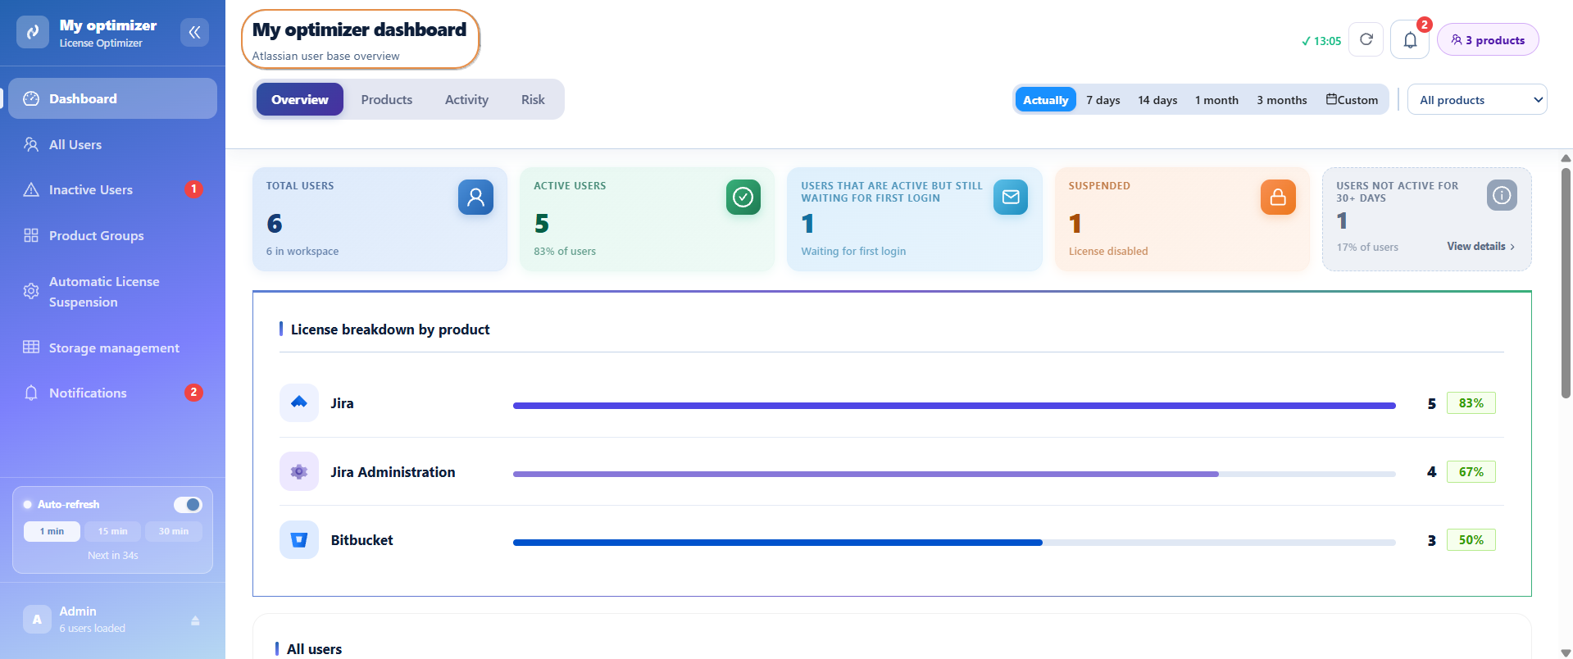Open the Activity tab
1573x659 pixels.
click(466, 99)
